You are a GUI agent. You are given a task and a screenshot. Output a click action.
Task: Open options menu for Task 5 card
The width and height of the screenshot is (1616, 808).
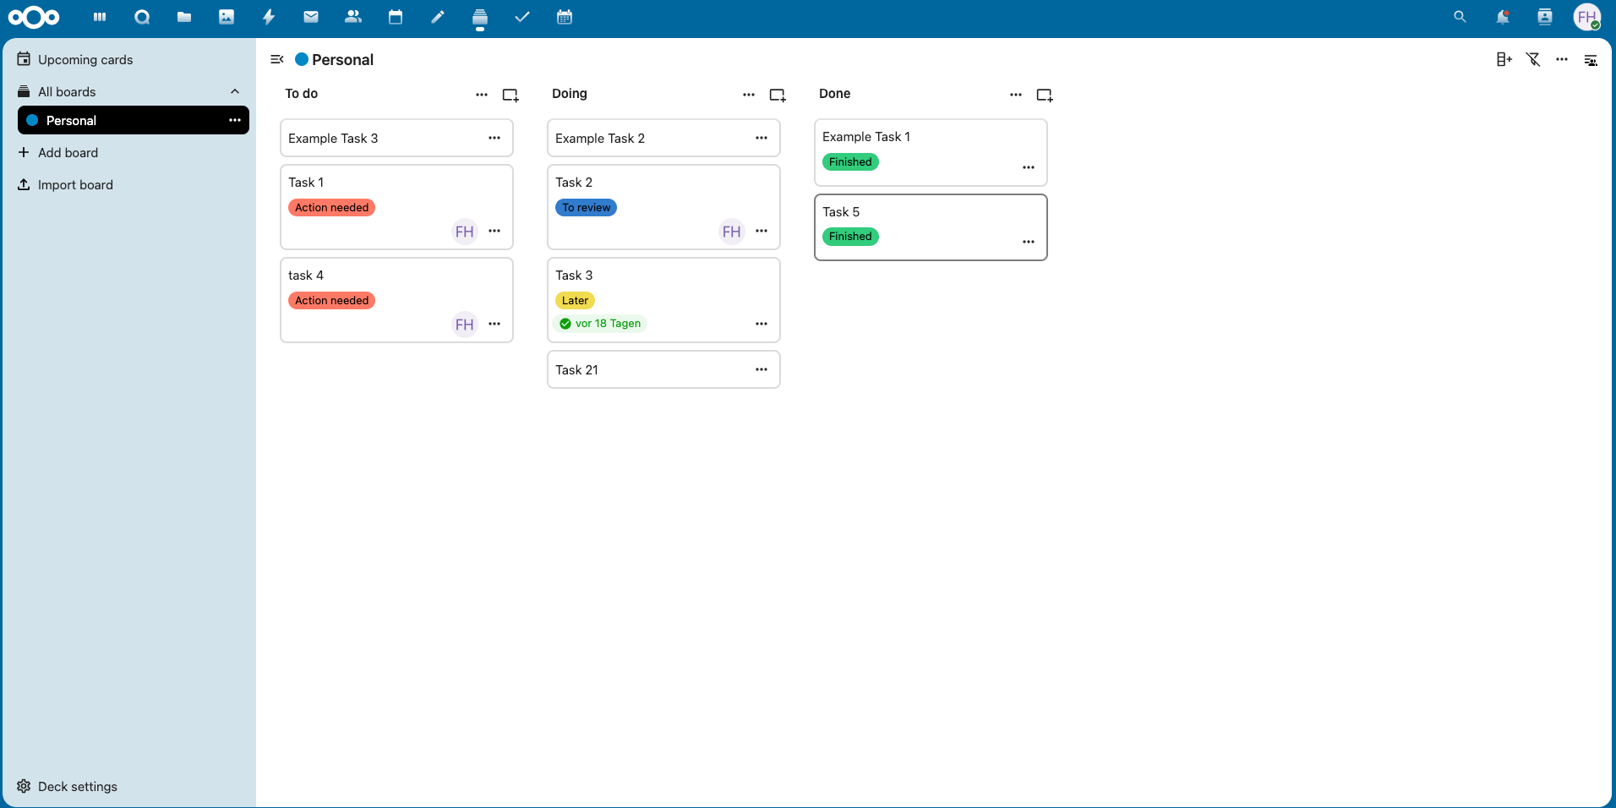(x=1029, y=242)
